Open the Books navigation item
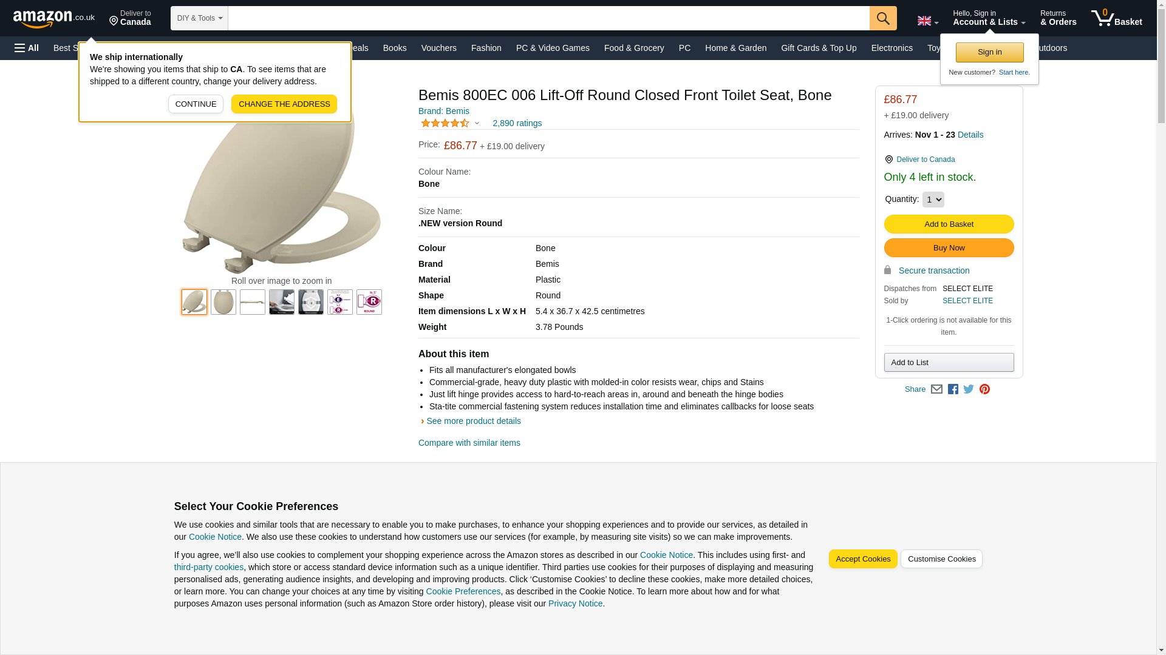 395,48
